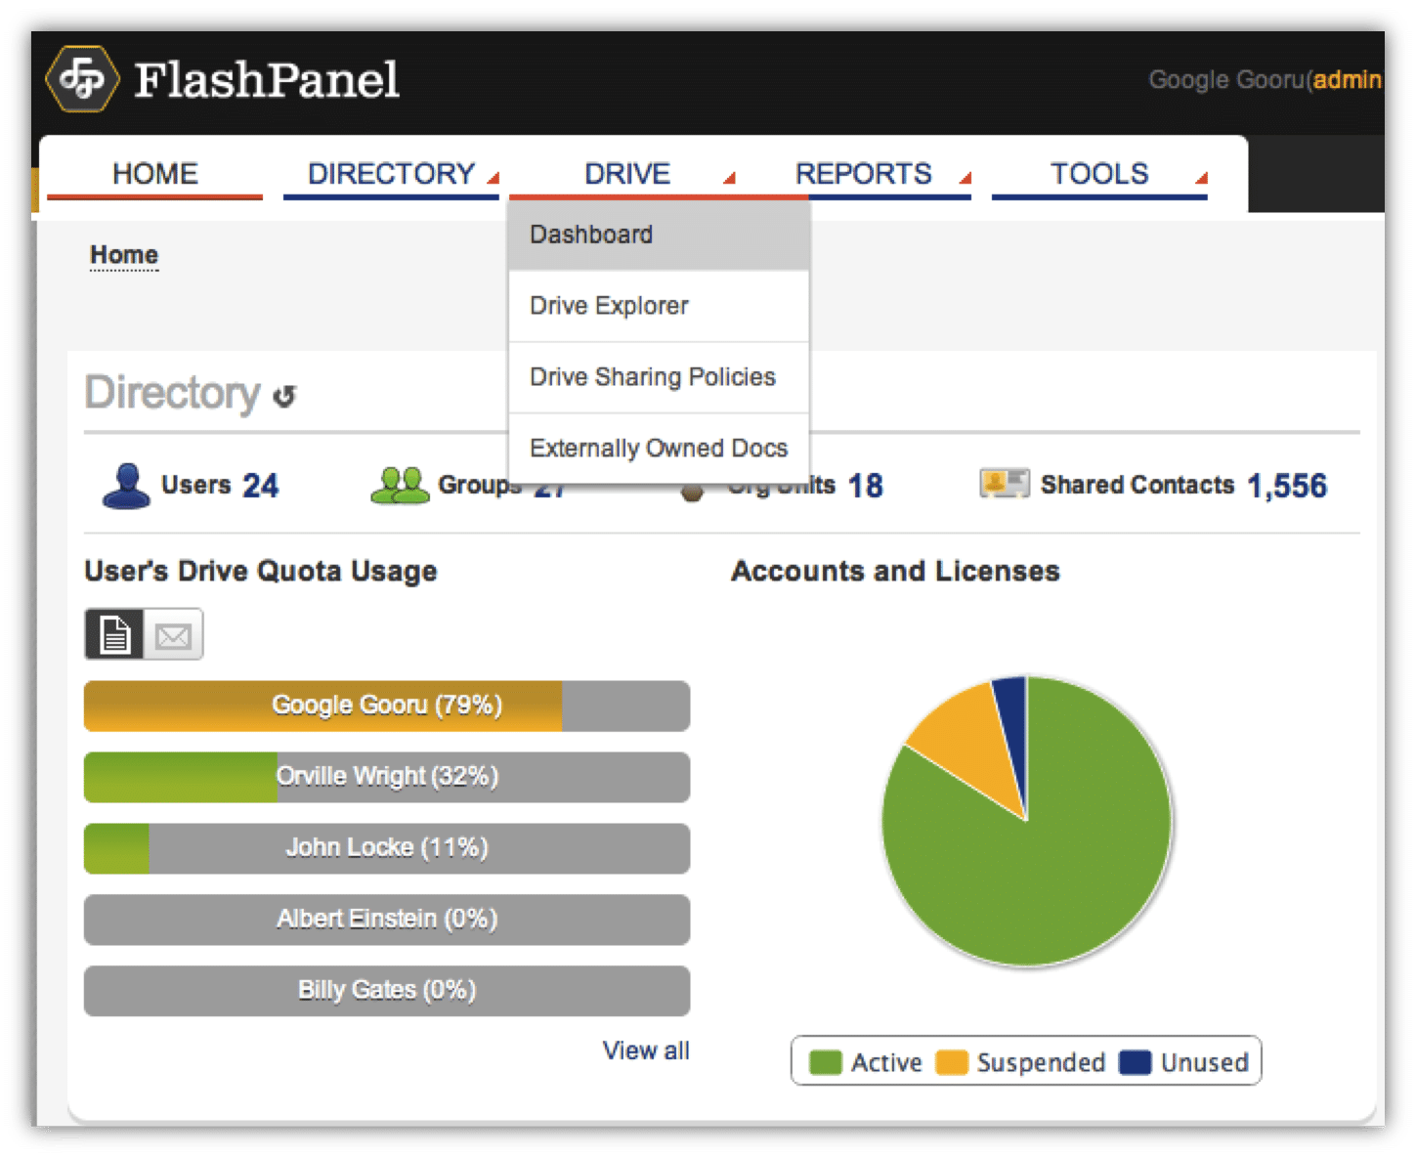
Task: Click the Albert Einstein (0%) quota bar
Action: coord(387,920)
